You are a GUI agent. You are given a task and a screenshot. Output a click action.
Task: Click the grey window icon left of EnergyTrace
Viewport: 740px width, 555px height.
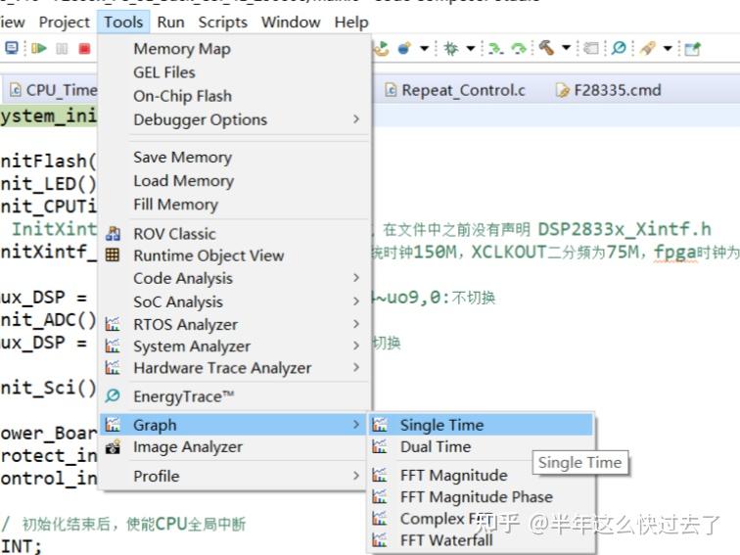point(590,48)
